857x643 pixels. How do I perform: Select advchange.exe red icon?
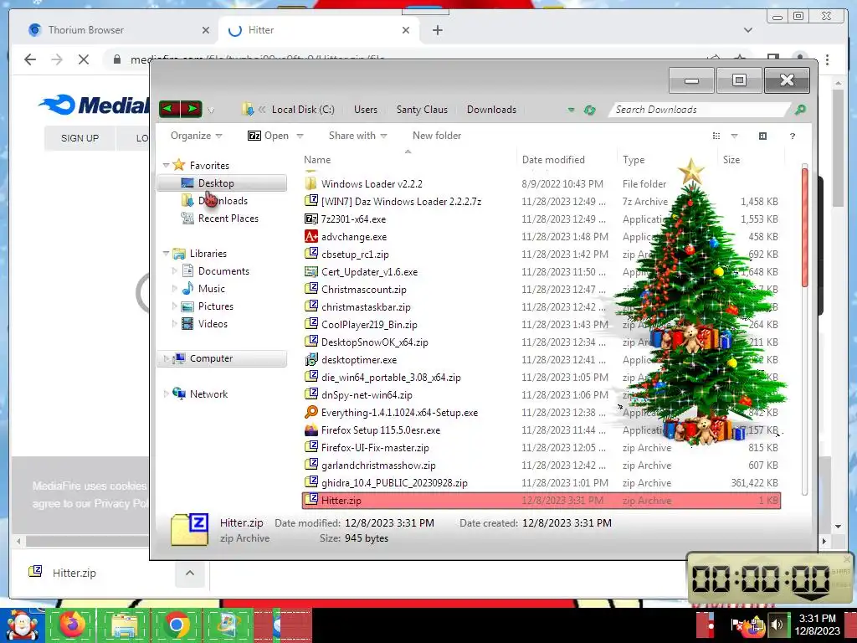point(311,236)
